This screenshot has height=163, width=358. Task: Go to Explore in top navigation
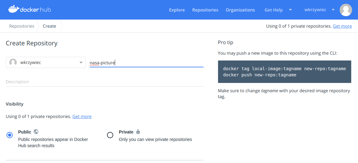(x=177, y=10)
